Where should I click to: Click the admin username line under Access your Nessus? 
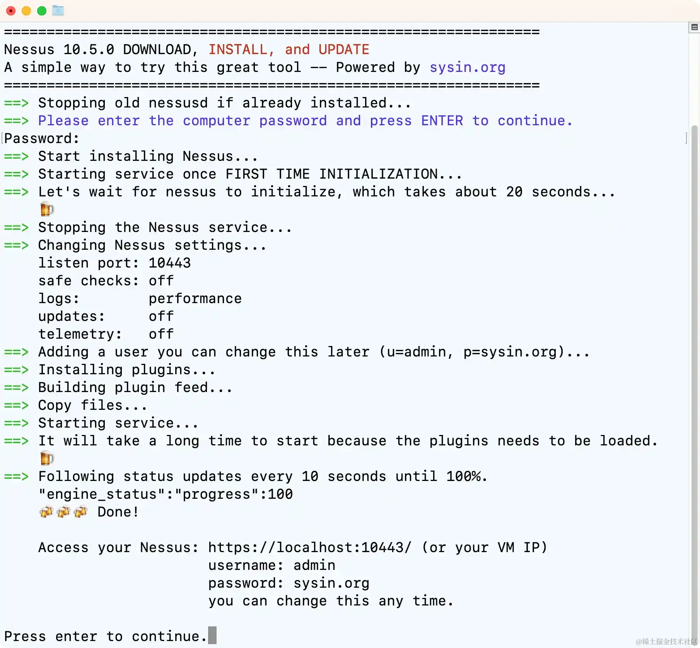271,565
